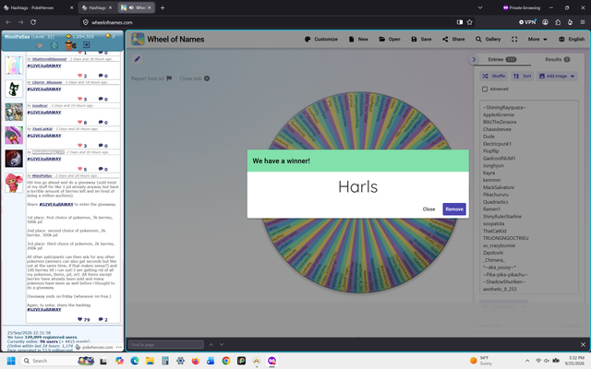Open the wheel Gallery
Screen dimensions: 591x369
click(x=488, y=39)
